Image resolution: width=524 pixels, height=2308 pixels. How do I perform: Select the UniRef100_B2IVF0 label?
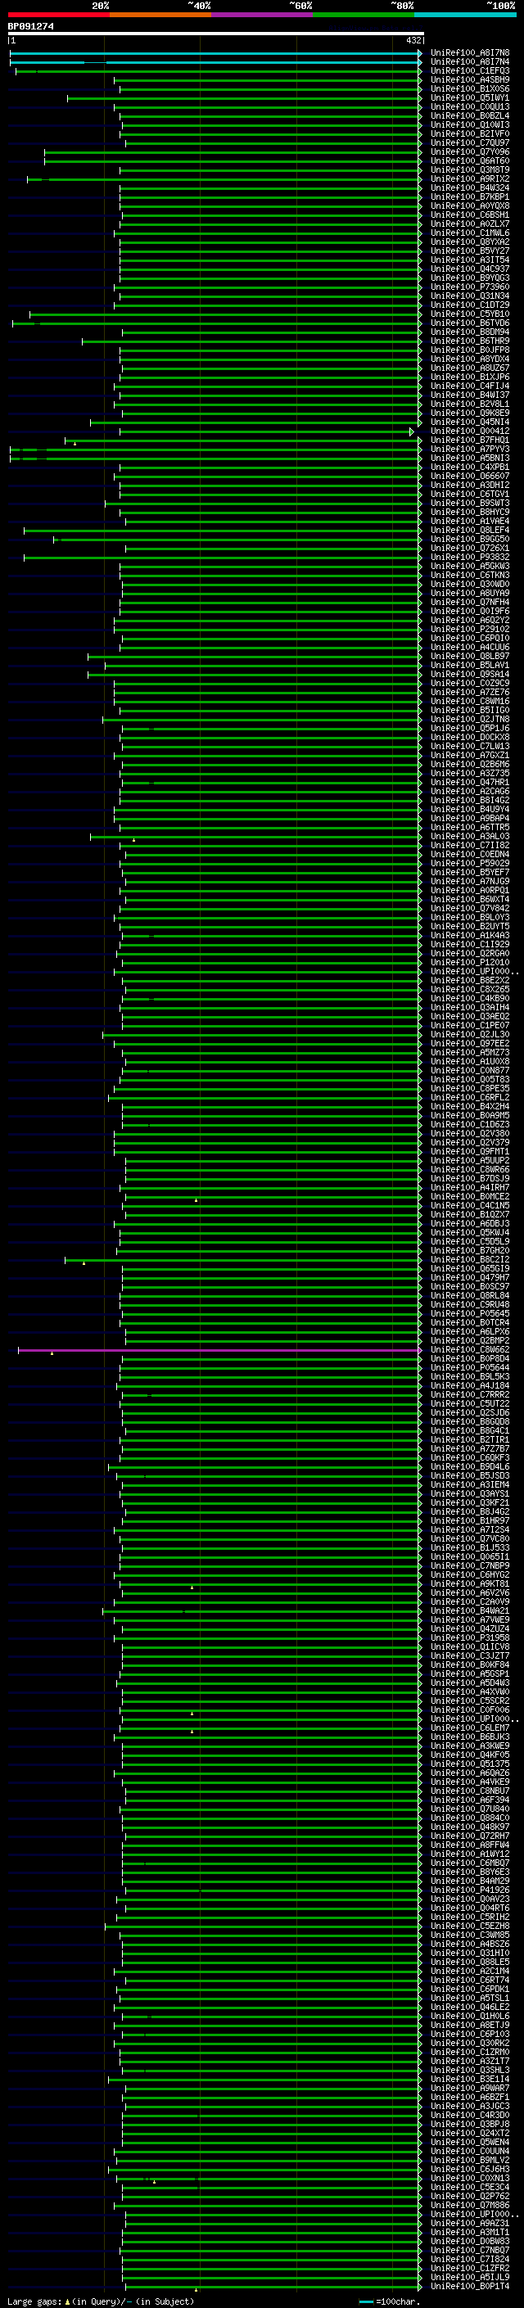(x=470, y=134)
